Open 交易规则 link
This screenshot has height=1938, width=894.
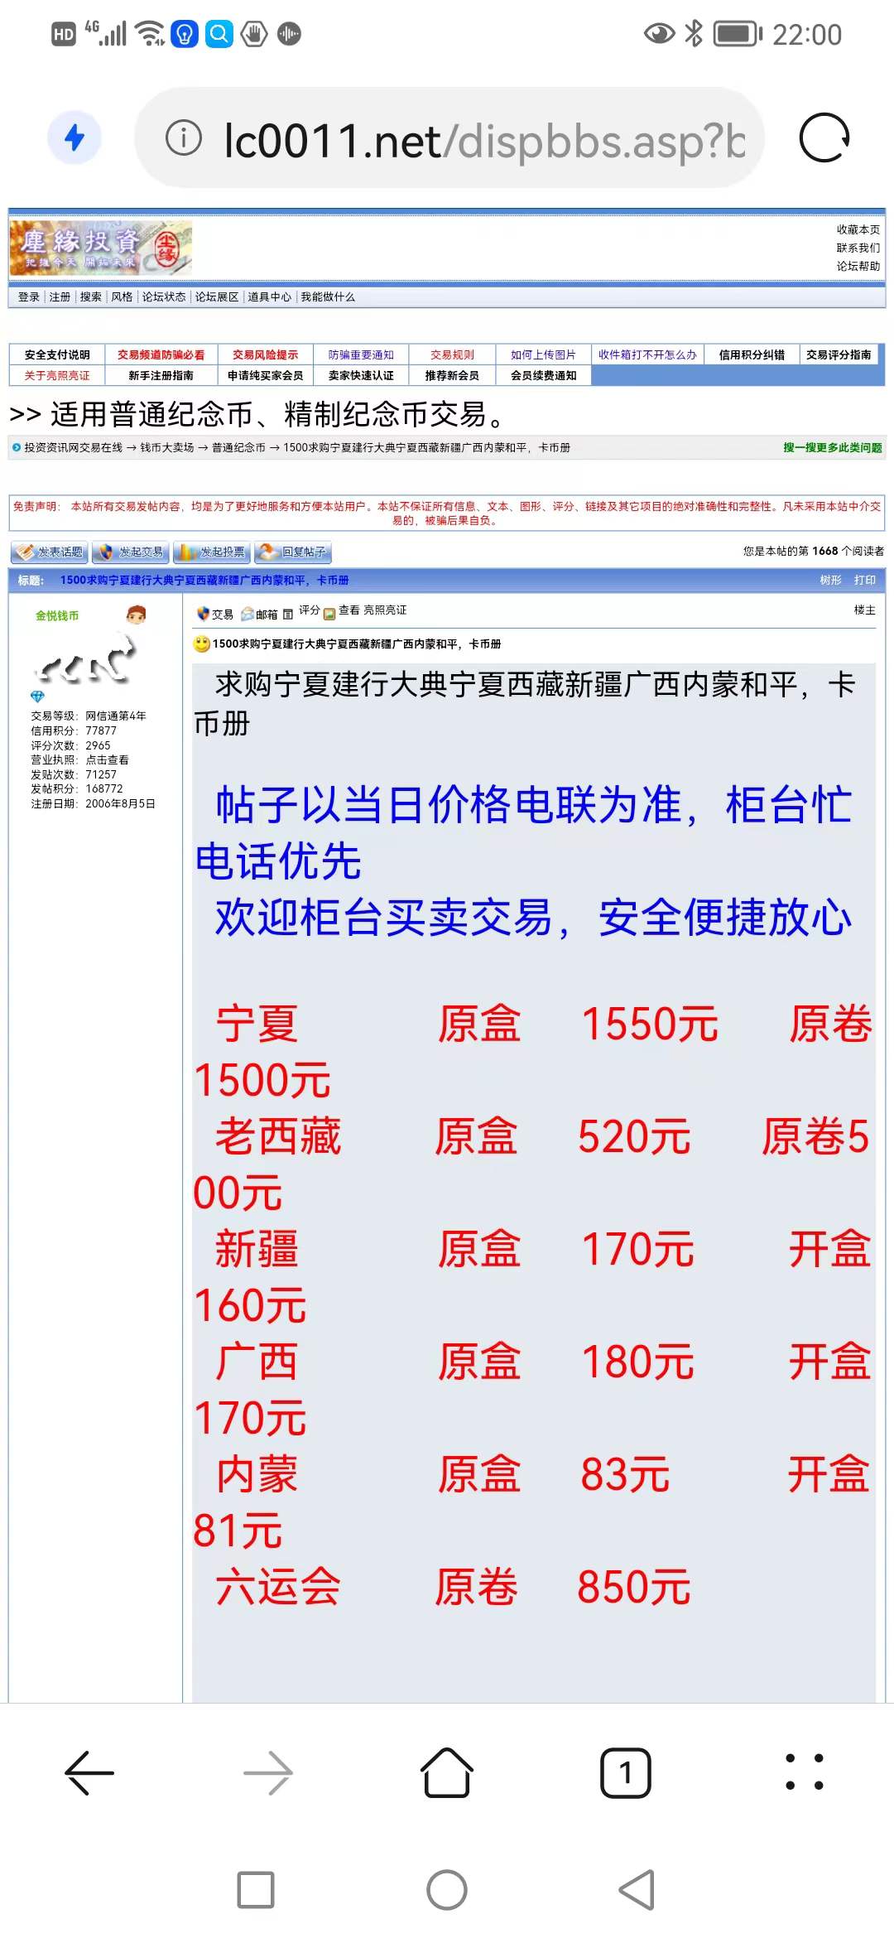(x=452, y=354)
